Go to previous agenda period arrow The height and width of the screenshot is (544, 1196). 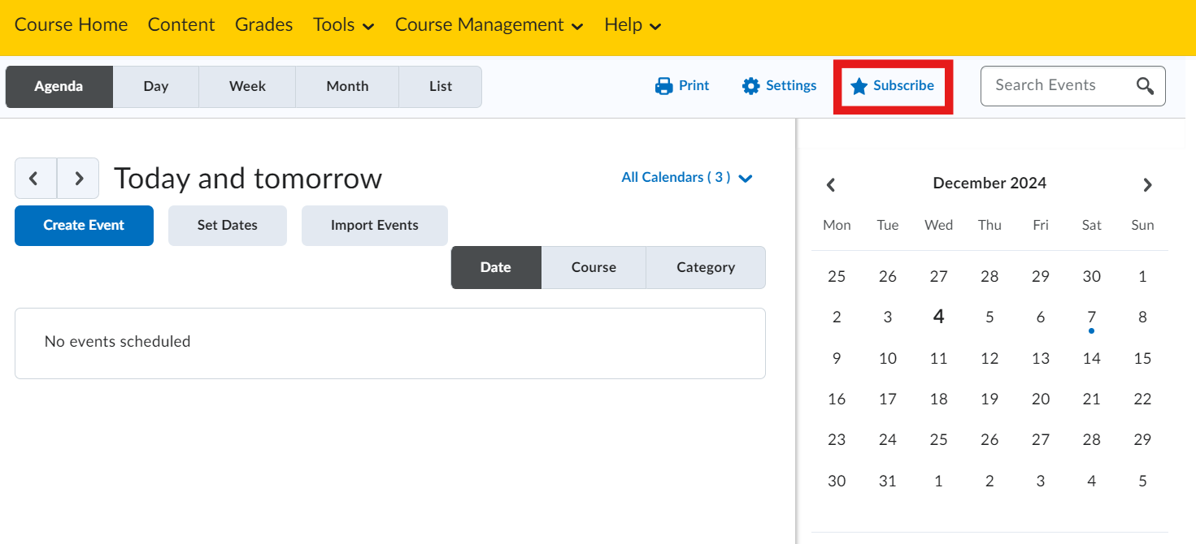36,179
